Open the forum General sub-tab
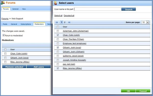This screenshot has height=96, width=153. click(14, 24)
